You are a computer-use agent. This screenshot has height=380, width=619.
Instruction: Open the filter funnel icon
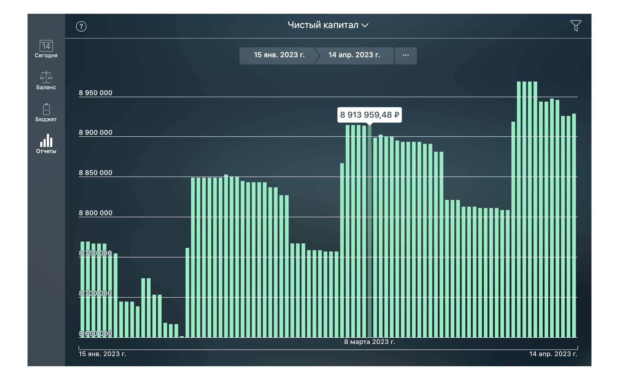coord(576,26)
